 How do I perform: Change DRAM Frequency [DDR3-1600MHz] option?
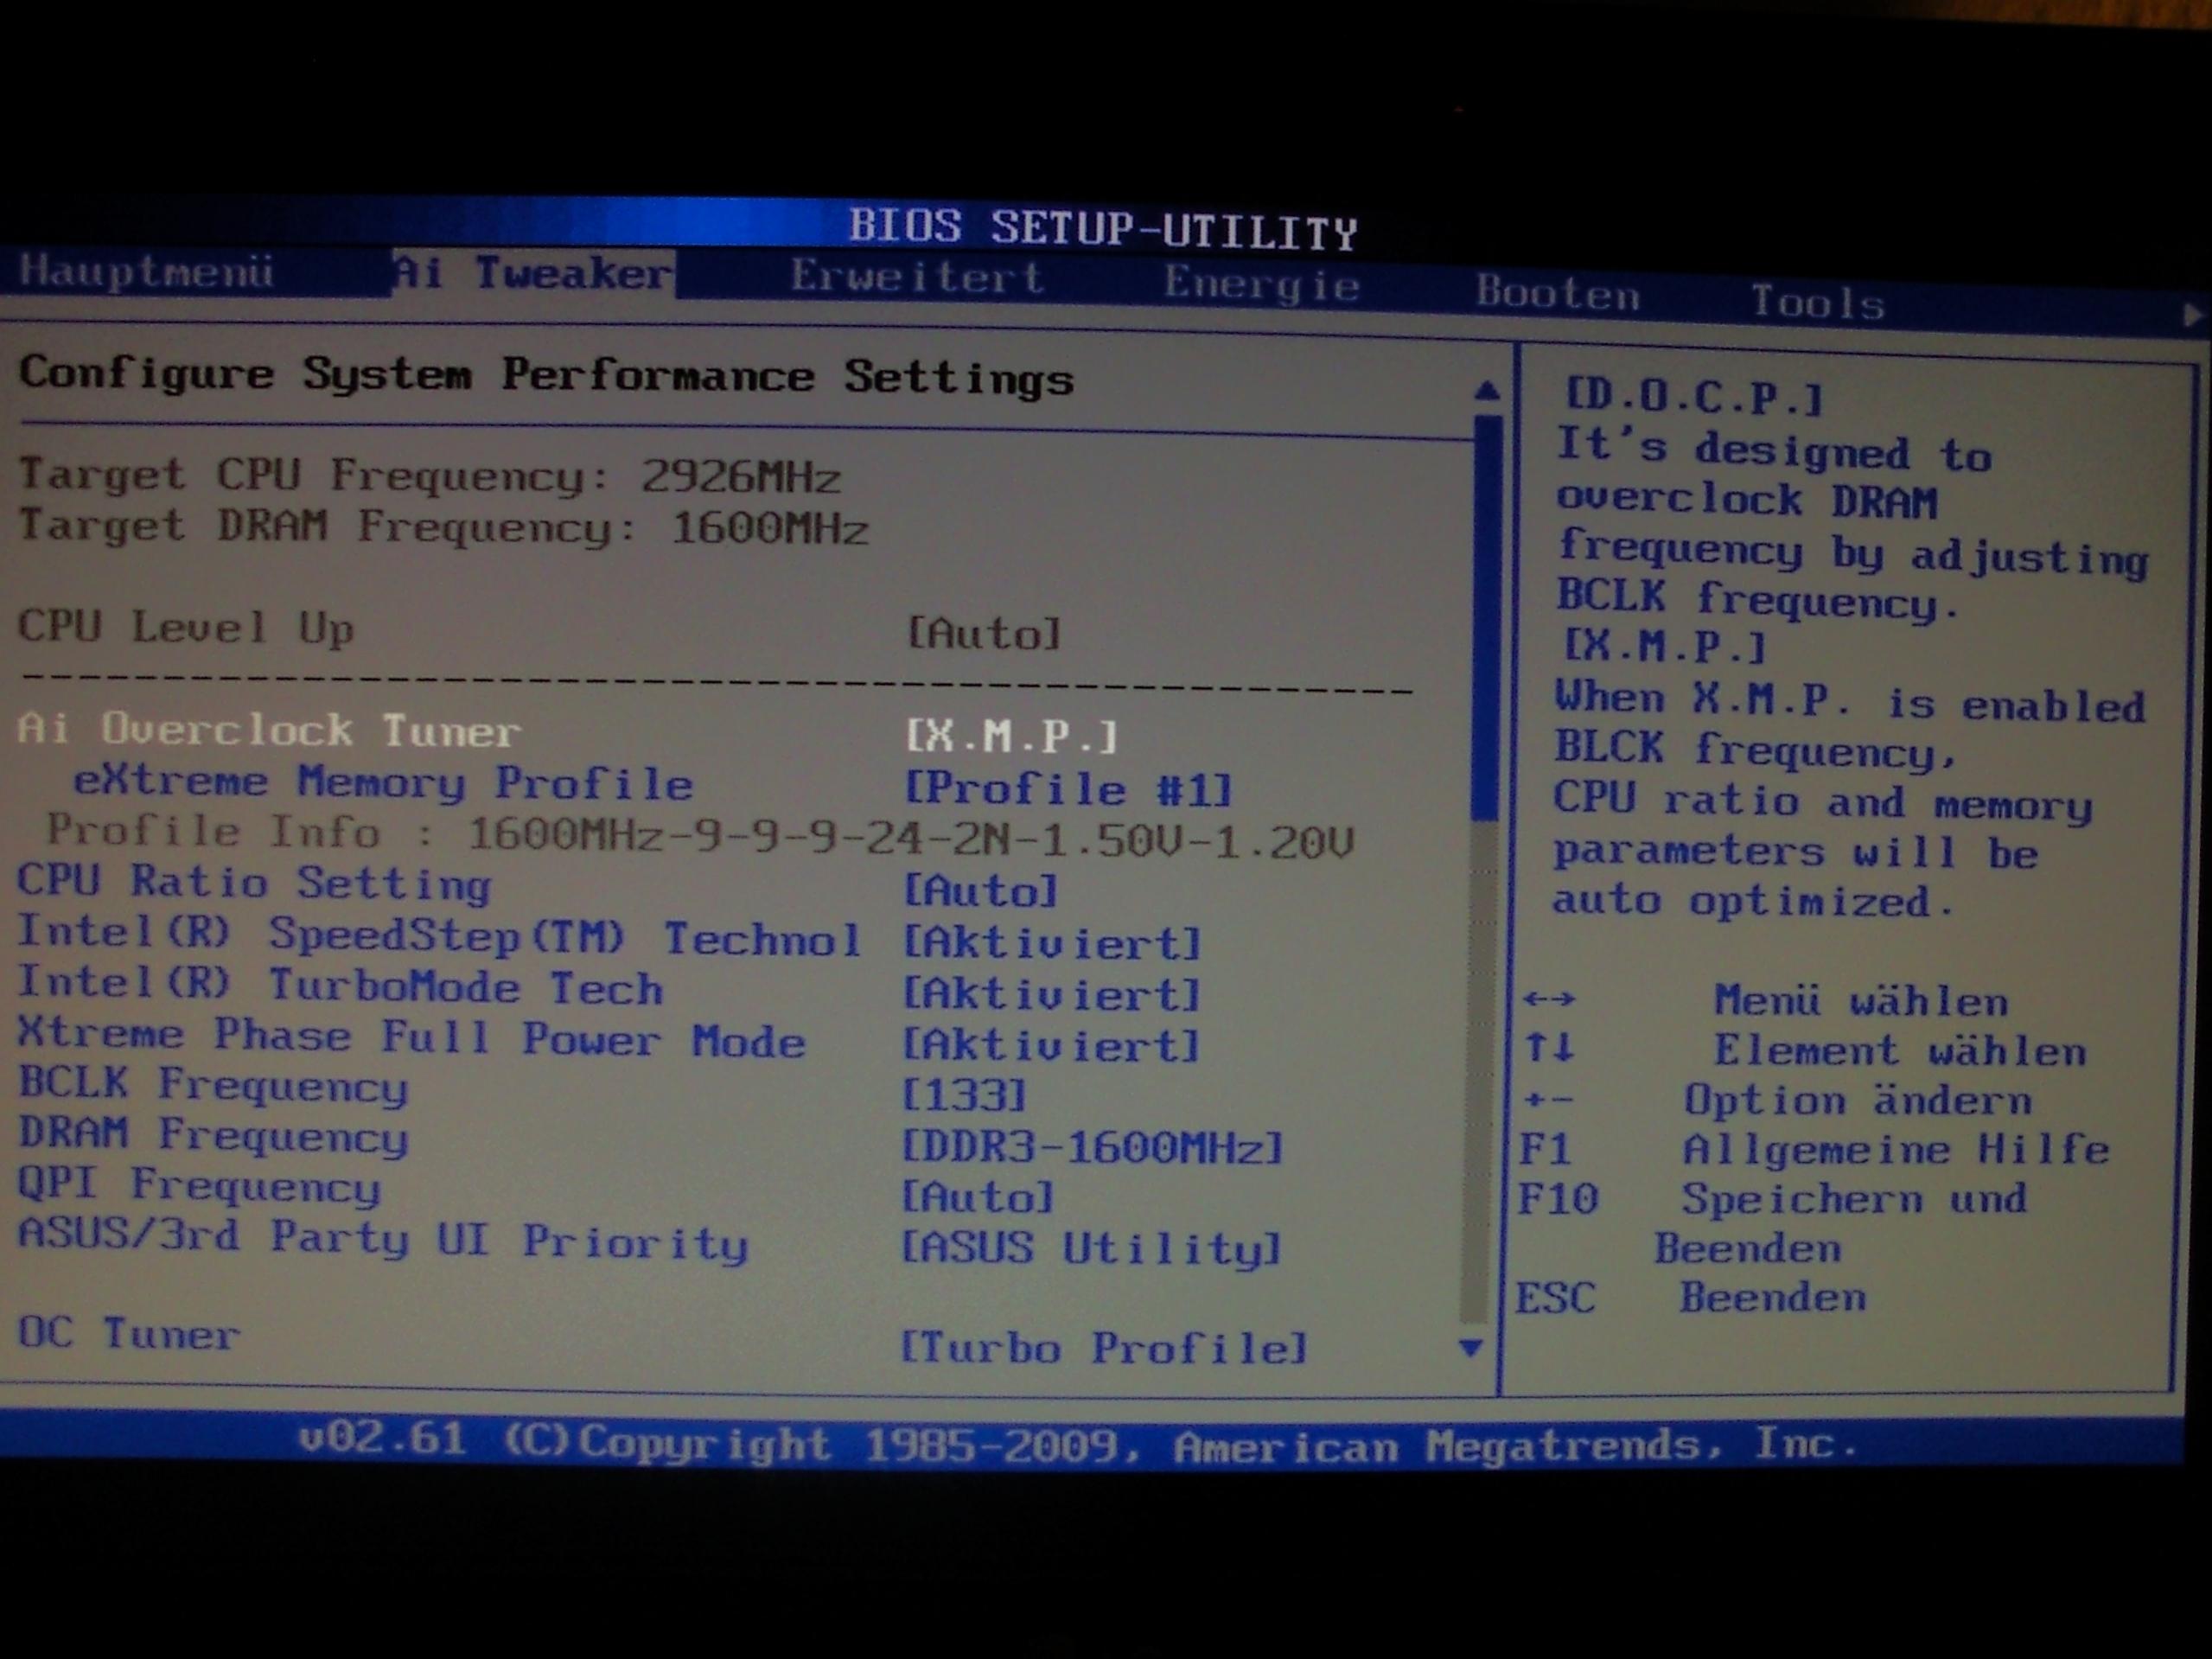tap(1091, 1147)
